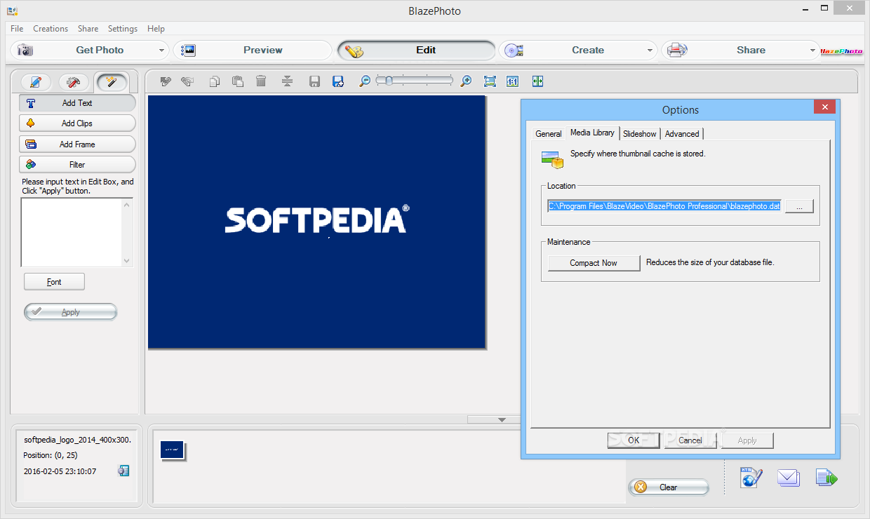The image size is (870, 519).
Task: Click the Delete trash can icon
Action: [x=261, y=81]
